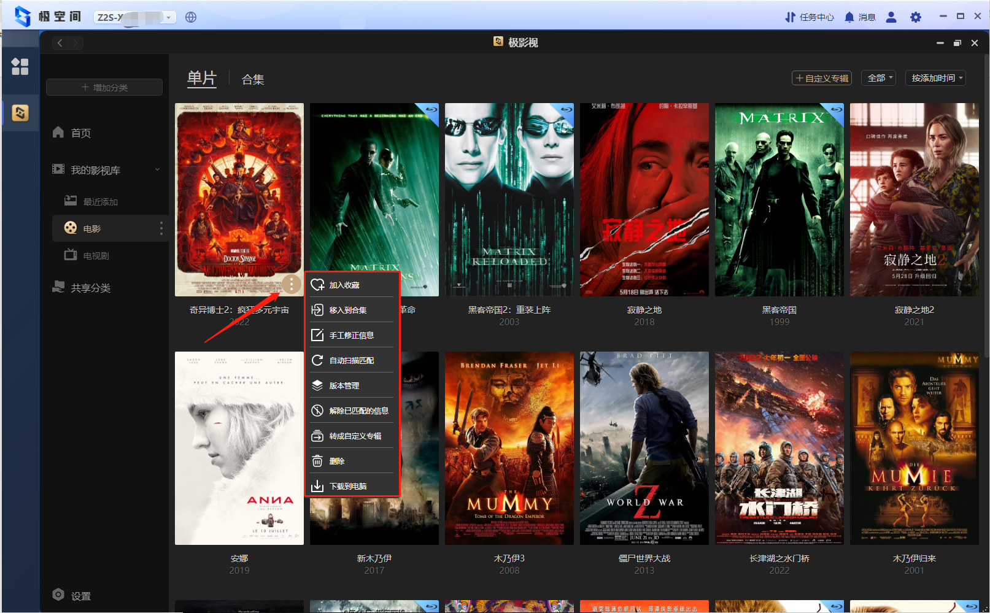990x613 pixels.
Task: Open the app grid icon in left rail
Action: pyautogui.click(x=20, y=66)
